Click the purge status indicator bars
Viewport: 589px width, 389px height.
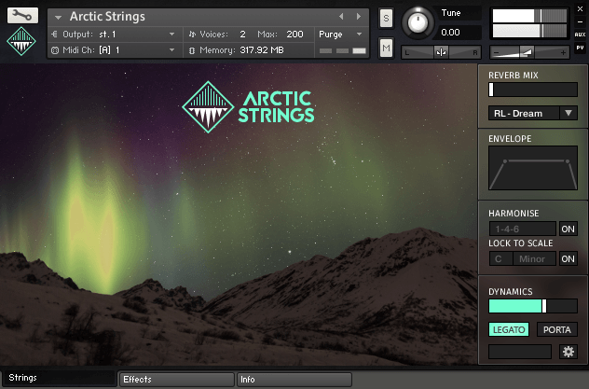coord(342,50)
